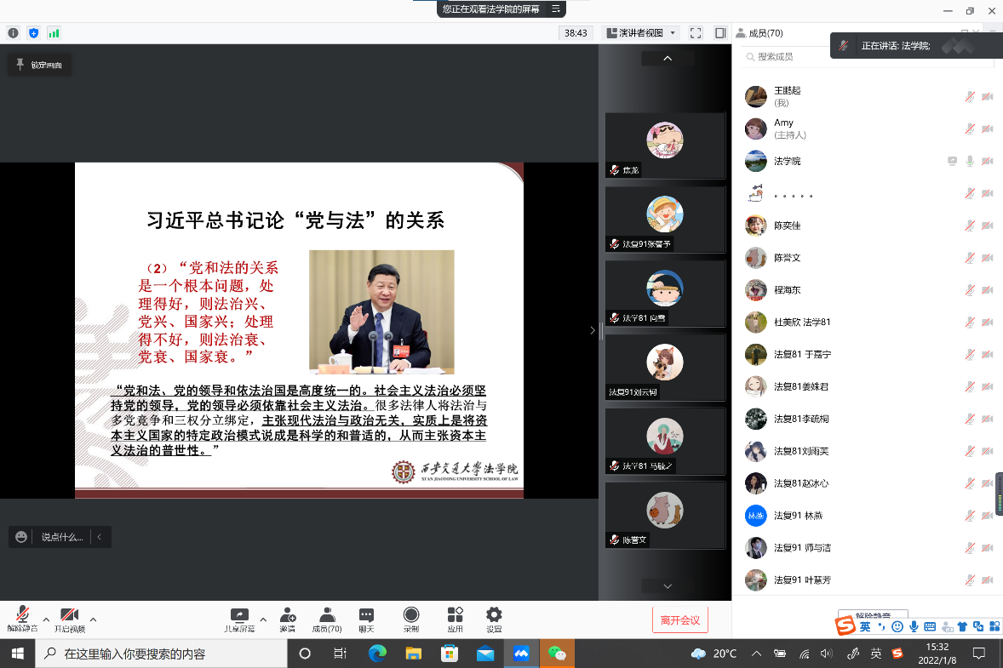Click the unmute microphone button
The height and width of the screenshot is (668, 1003).
tap(22, 618)
